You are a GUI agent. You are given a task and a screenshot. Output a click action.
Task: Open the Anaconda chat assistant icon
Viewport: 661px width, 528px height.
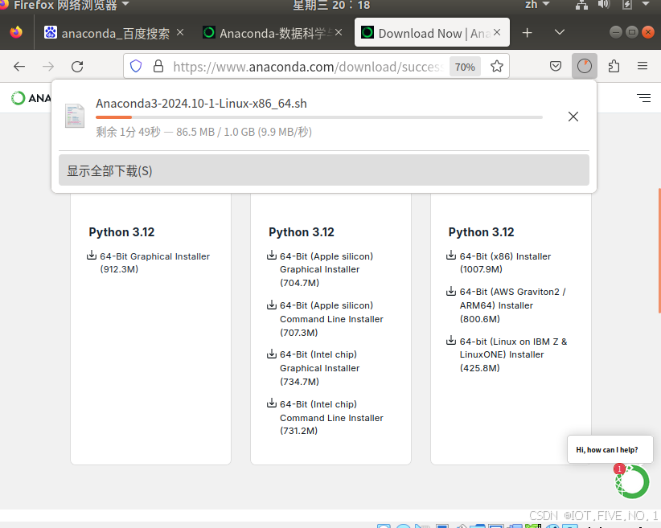coord(632,481)
